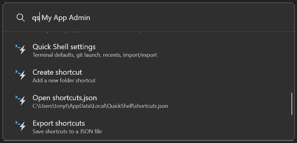Click blank area of the Create shortcut row
Image resolution: width=297 pixels, height=143 pixels.
point(189,76)
